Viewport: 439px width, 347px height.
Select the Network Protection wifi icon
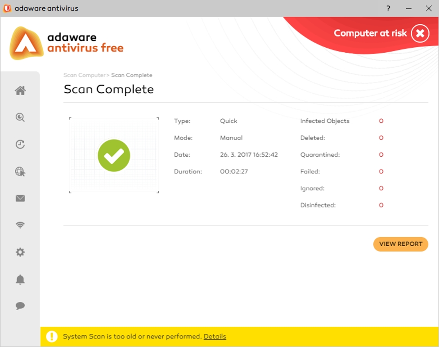20,225
